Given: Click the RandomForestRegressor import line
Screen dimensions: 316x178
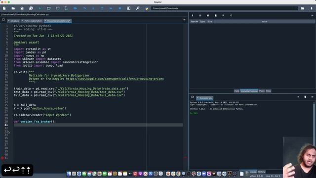Looking at the screenshot, I should pyautogui.click(x=56, y=62).
